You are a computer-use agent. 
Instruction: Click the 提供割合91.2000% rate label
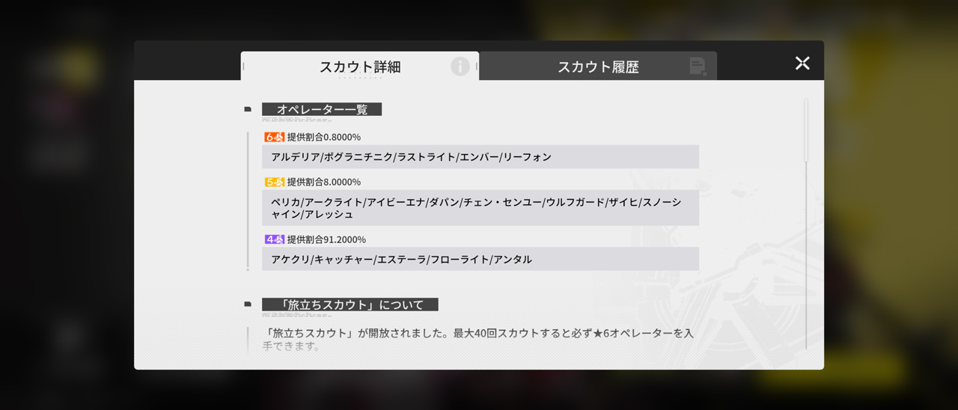coord(326,239)
